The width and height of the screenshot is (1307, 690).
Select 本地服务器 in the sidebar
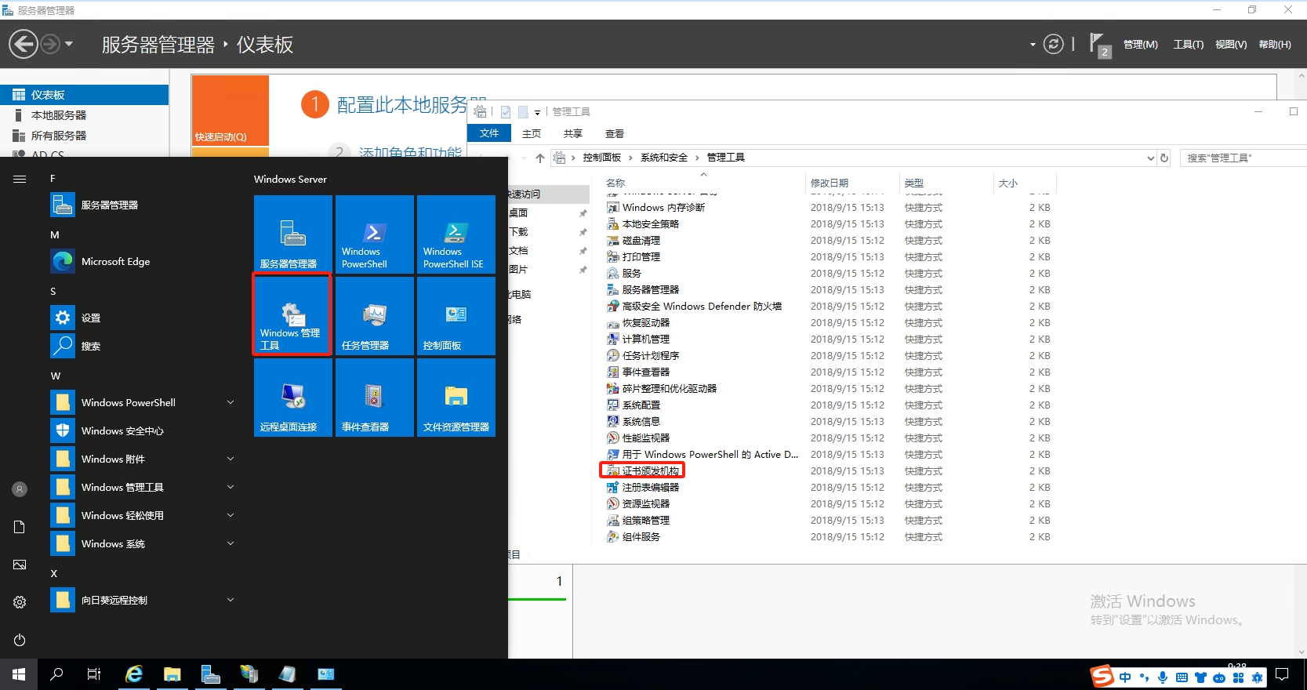[59, 115]
